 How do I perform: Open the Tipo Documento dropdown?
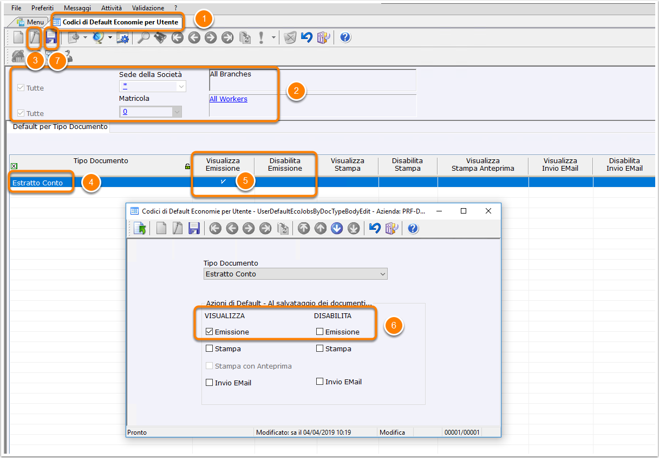click(383, 274)
